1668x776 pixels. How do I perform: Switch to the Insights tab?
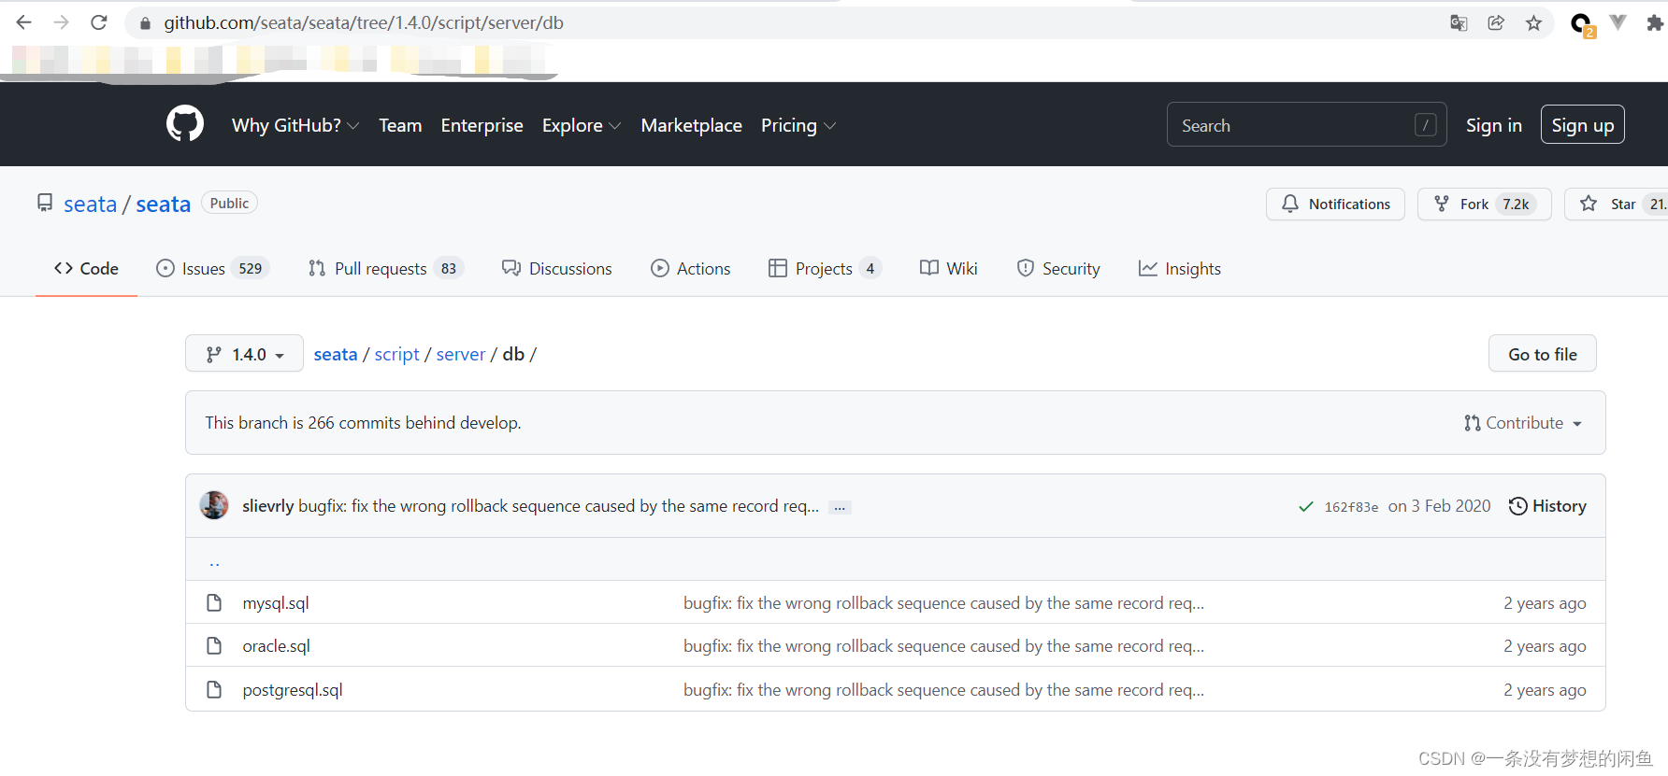tap(1180, 268)
